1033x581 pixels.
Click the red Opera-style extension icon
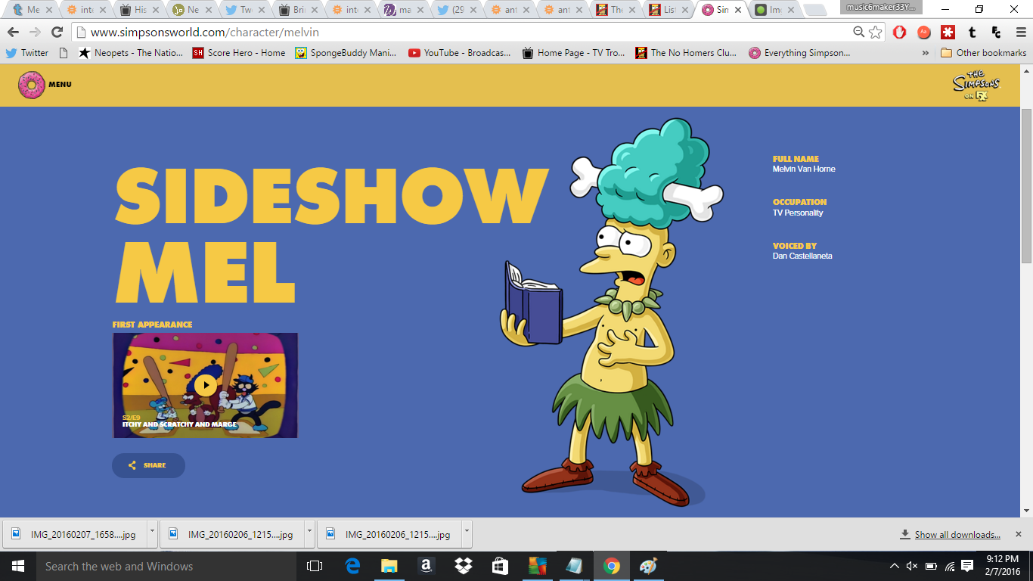[899, 32]
